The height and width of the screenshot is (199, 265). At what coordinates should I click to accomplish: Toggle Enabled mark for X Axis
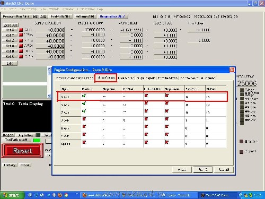pyautogui.click(x=84, y=96)
